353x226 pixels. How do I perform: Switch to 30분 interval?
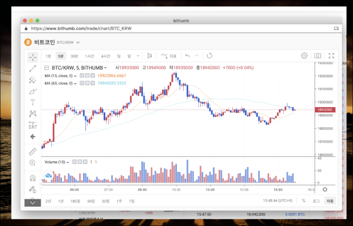click(74, 56)
